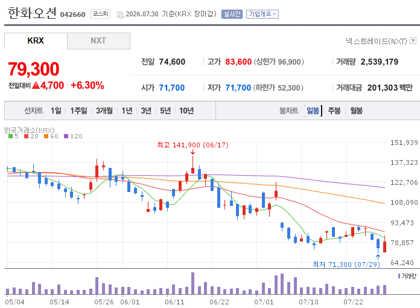Click the upper limit price 96,900
This screenshot has width=420, height=308.
[289, 62]
